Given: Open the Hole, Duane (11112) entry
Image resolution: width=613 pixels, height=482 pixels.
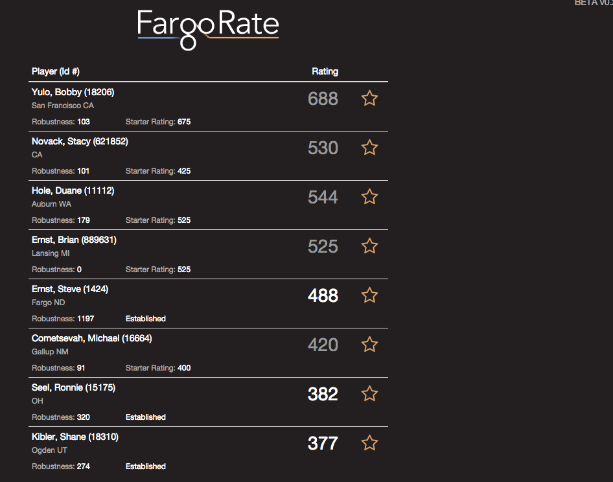Looking at the screenshot, I should (x=73, y=190).
